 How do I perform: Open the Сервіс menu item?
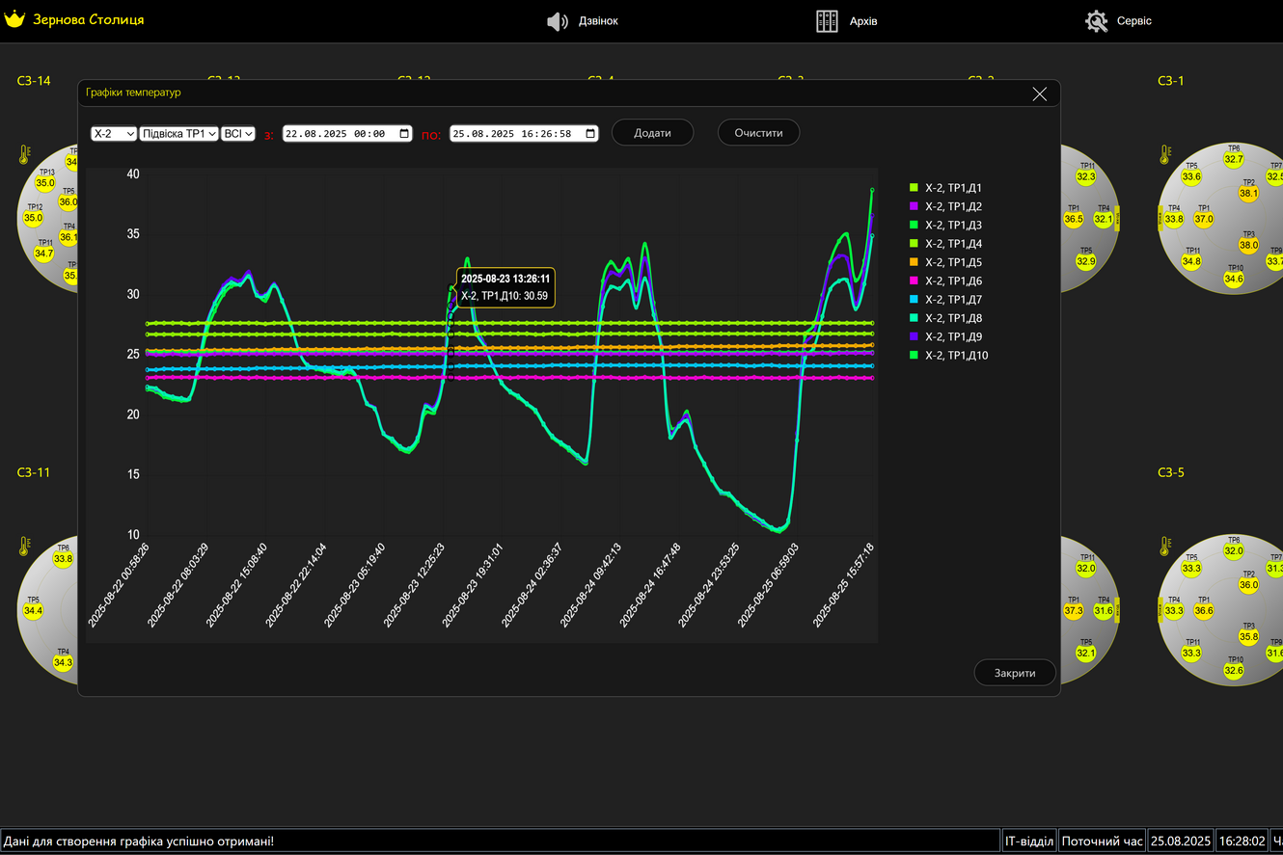pos(1133,21)
